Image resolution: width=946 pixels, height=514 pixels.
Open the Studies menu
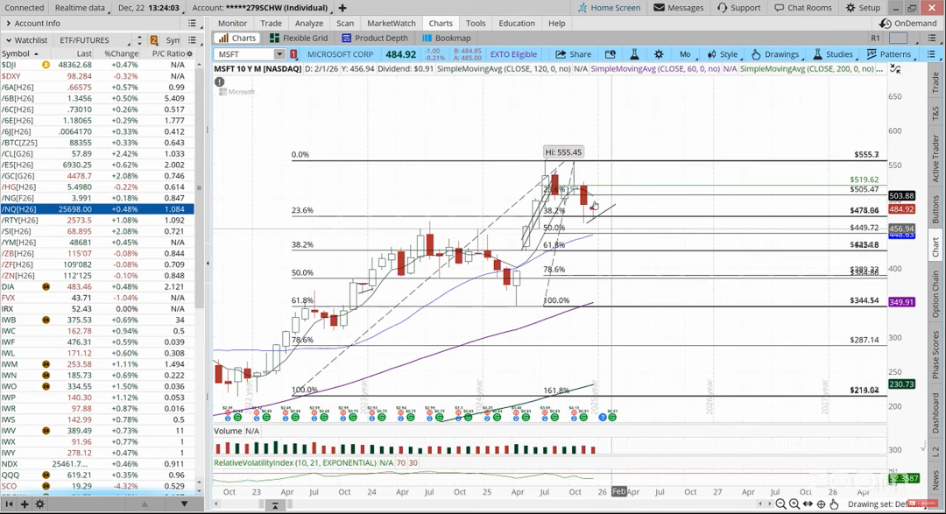[x=833, y=54]
